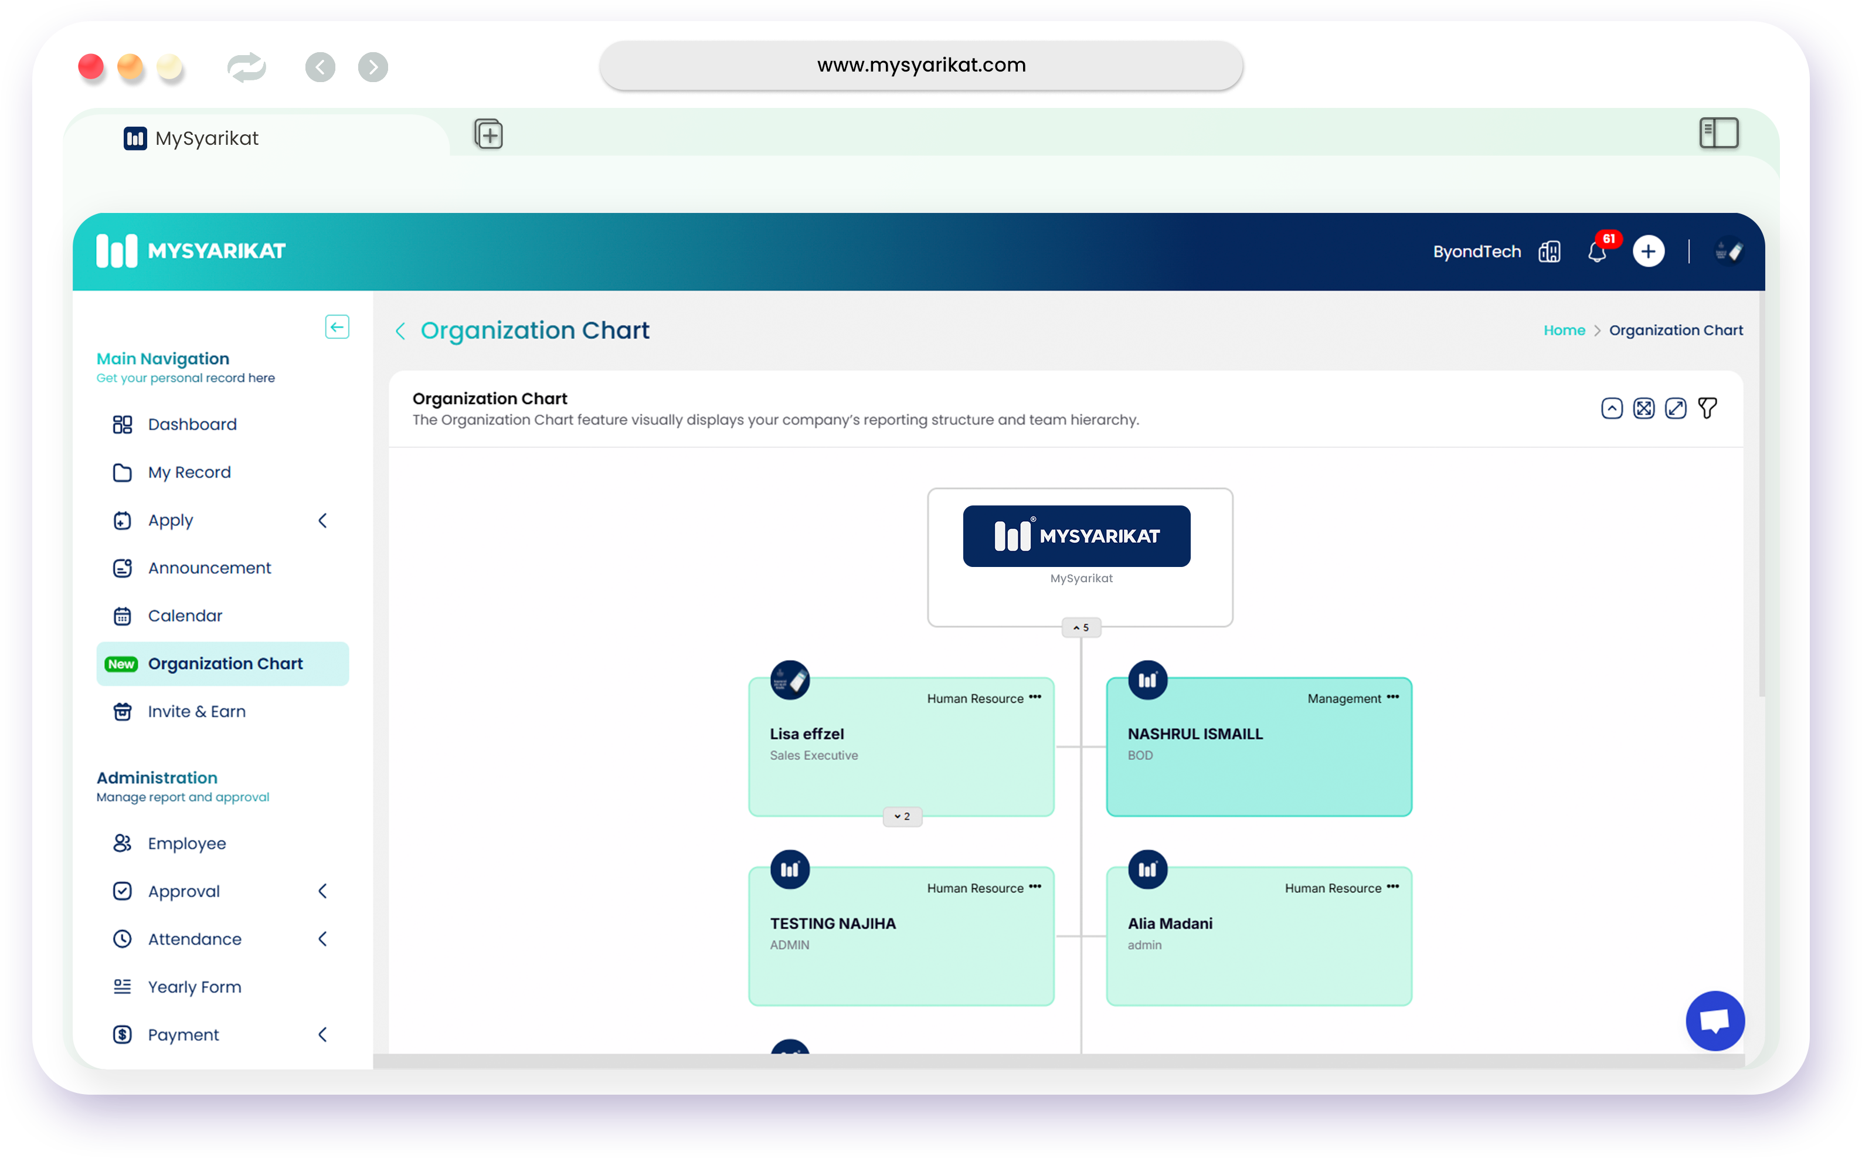Open the Employee administration page
The width and height of the screenshot is (1862, 1158).
[x=222, y=843]
